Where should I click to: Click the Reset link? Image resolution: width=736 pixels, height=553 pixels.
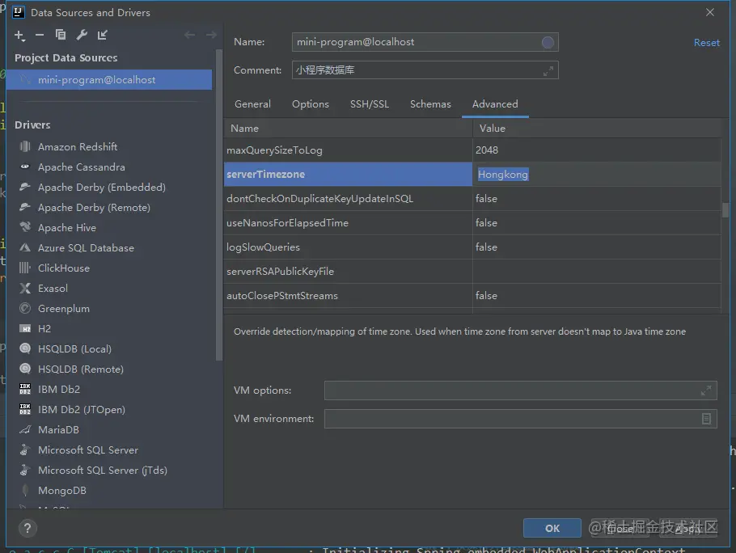pyautogui.click(x=706, y=43)
